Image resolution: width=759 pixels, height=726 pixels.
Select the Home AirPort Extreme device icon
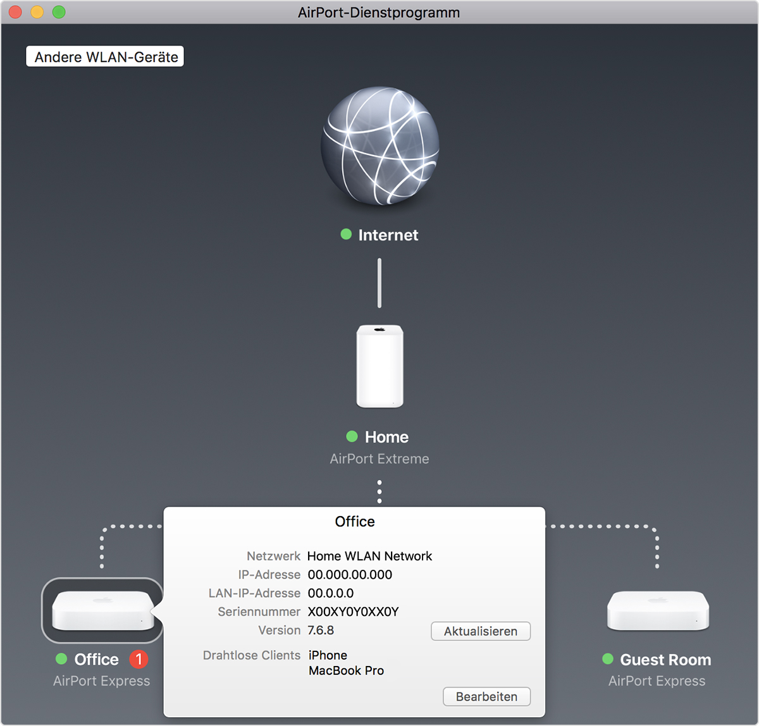(x=379, y=366)
